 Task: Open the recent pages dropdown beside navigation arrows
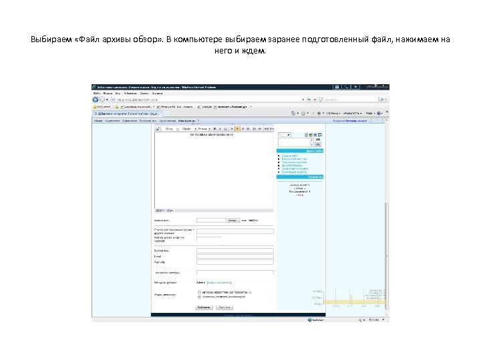pos(107,100)
